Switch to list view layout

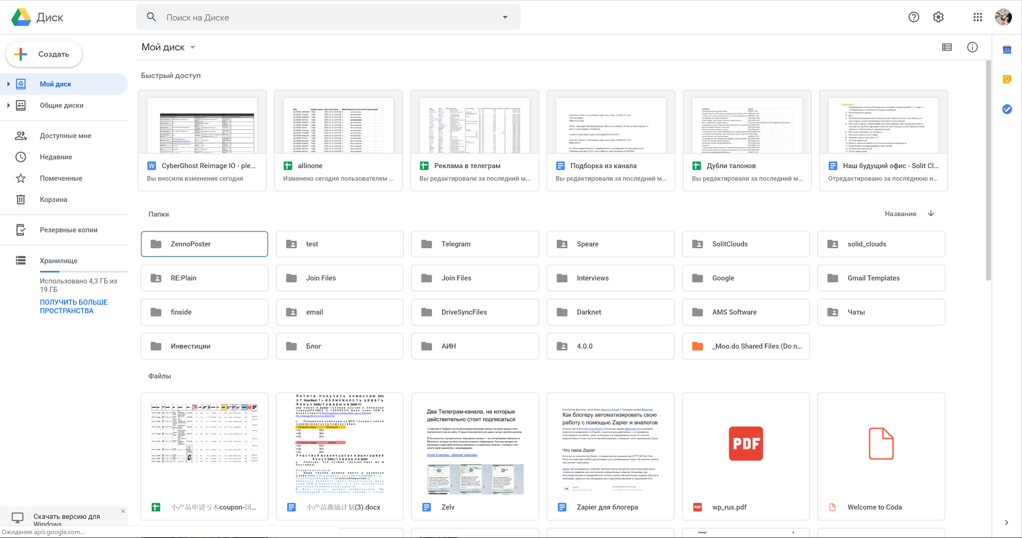point(946,47)
